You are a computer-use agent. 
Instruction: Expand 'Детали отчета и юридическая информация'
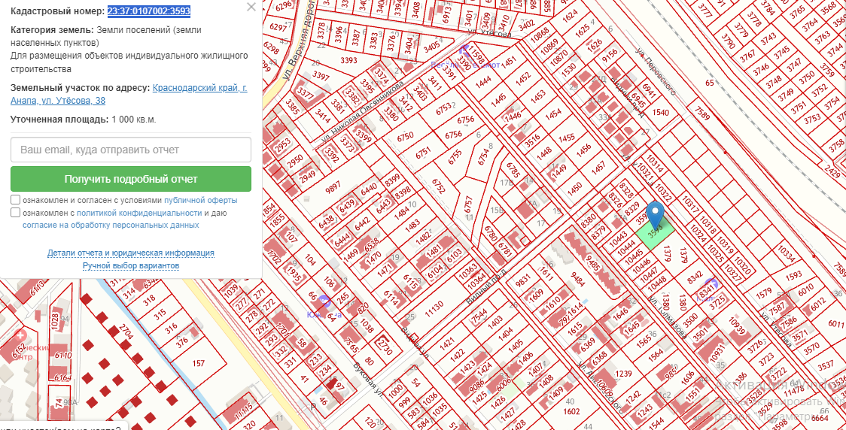click(x=131, y=253)
